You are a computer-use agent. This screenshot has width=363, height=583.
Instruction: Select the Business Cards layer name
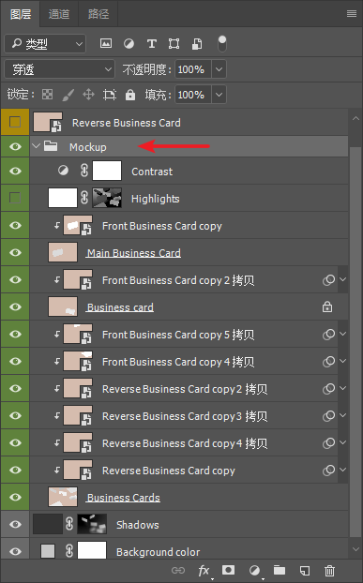click(x=124, y=498)
